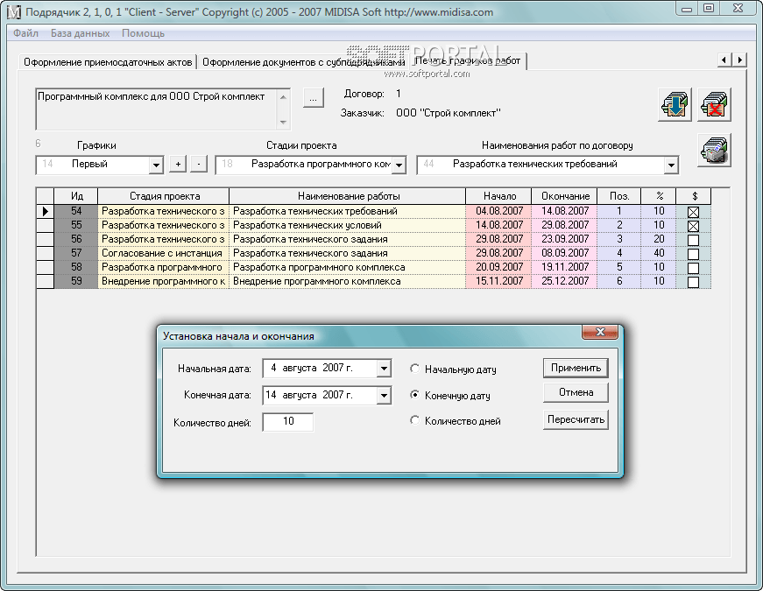763x591 pixels.
Task: Click the Пересчитать button
Action: pyautogui.click(x=576, y=419)
